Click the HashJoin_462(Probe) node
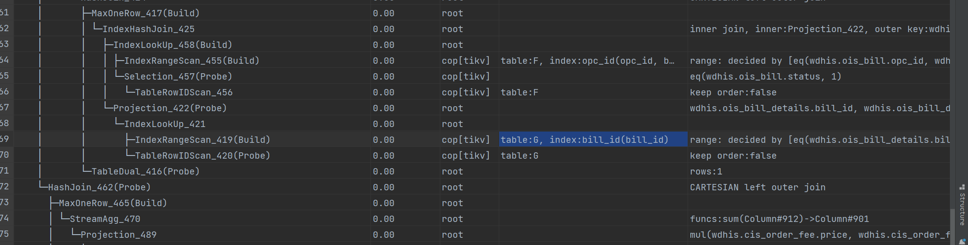This screenshot has height=245, width=968. coord(99,188)
